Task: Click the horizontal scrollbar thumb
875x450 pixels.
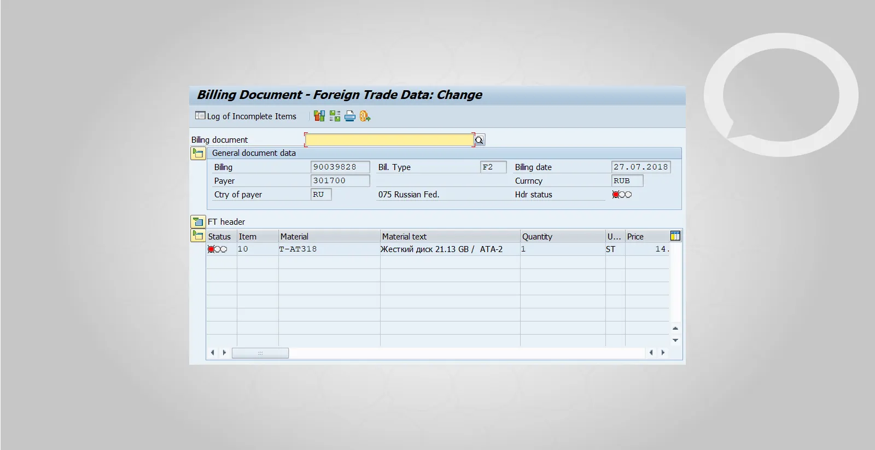Action: pyautogui.click(x=260, y=353)
